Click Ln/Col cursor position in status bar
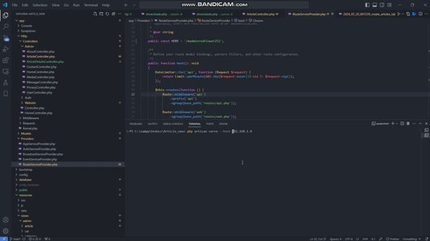This screenshot has width=430, height=241. pyautogui.click(x=318, y=239)
